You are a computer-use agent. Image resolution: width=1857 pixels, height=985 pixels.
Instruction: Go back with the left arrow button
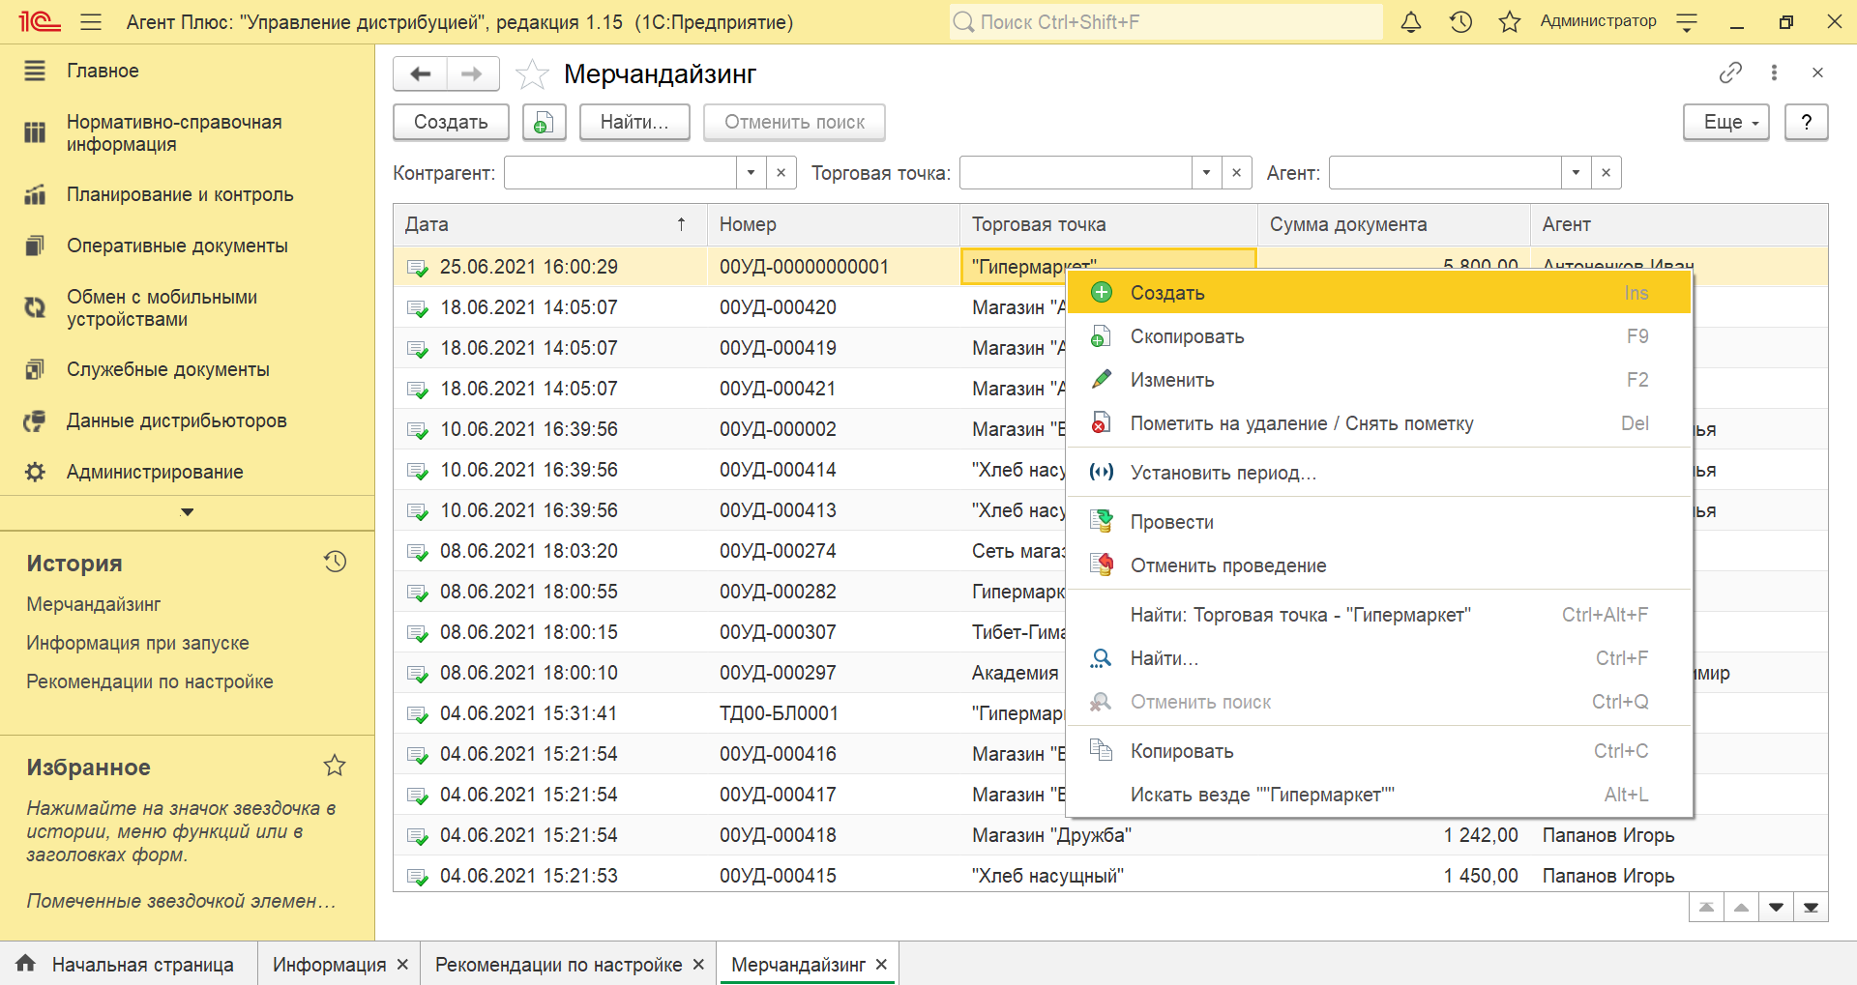click(x=421, y=73)
